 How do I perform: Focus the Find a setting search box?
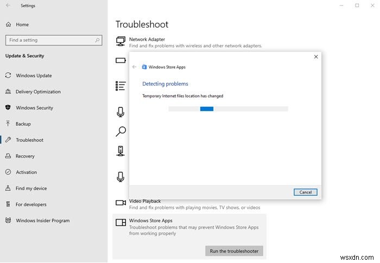[x=49, y=40]
